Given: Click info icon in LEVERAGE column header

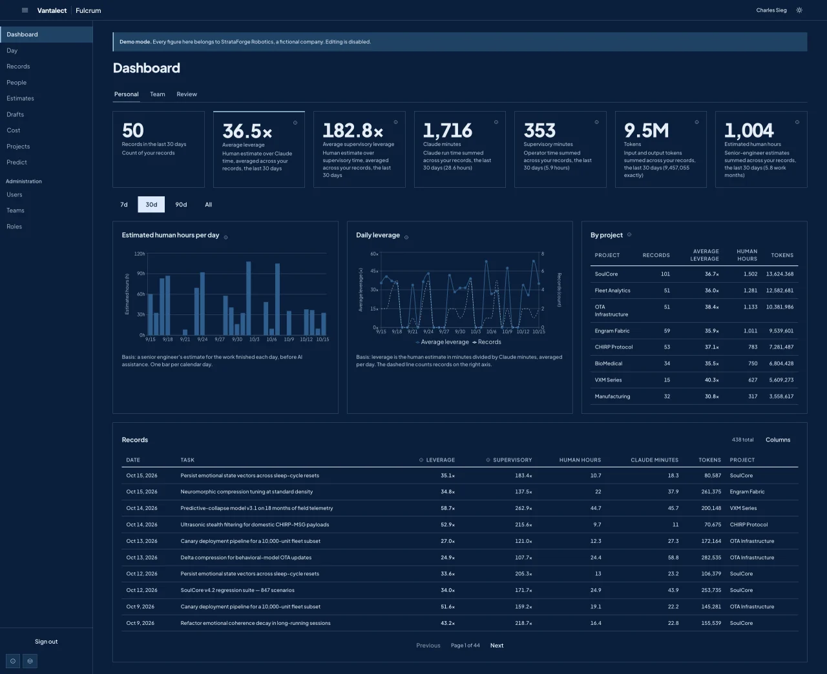Looking at the screenshot, I should [421, 460].
